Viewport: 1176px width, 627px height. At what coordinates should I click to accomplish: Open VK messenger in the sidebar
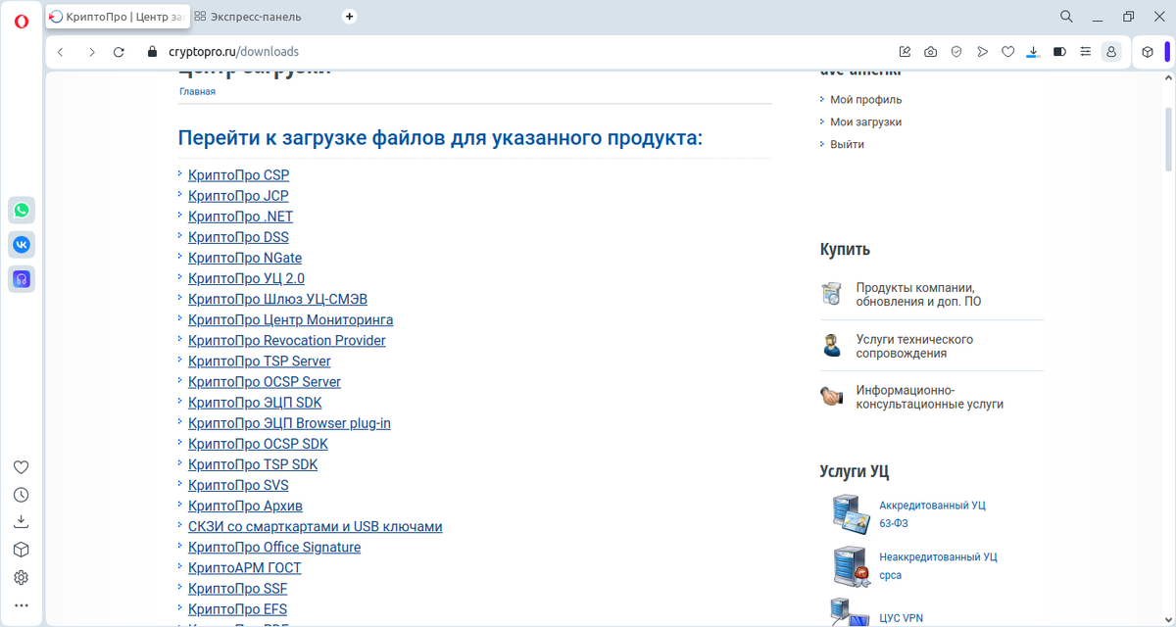click(22, 244)
